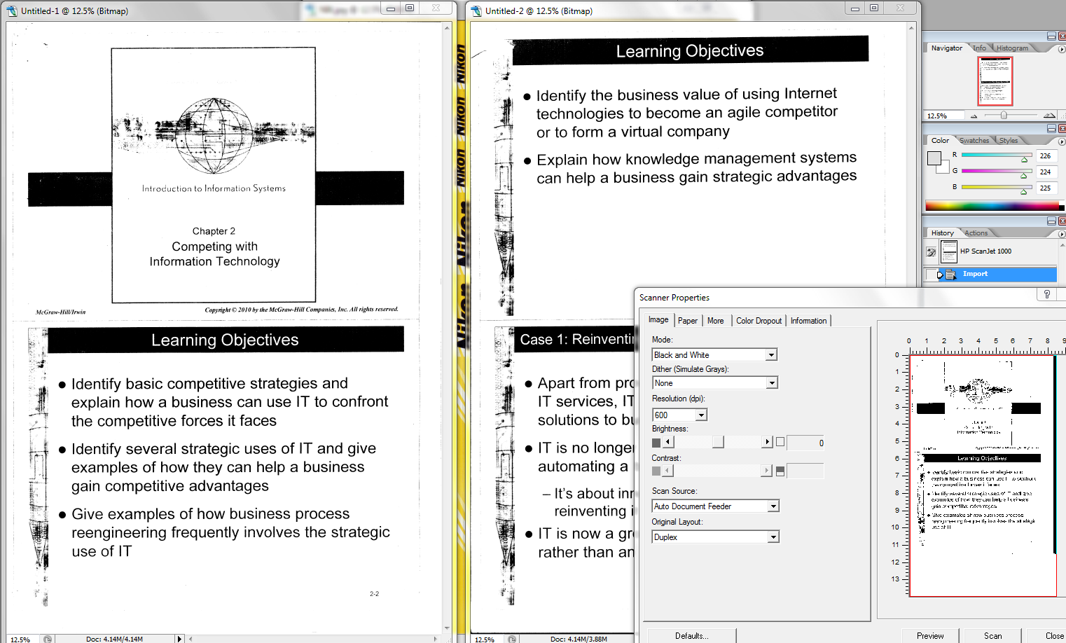
Task: Click the Scanner Properties help question icon
Action: (x=1046, y=295)
